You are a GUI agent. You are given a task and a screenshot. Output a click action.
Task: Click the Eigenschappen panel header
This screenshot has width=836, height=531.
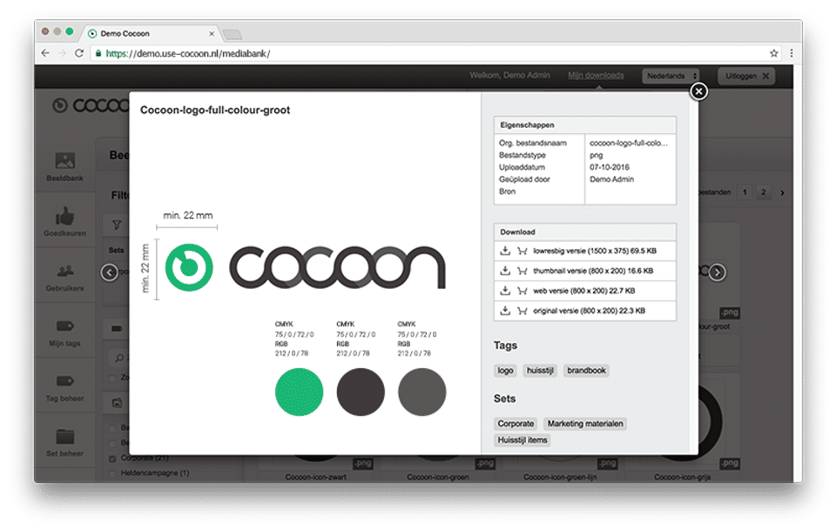click(x=585, y=124)
